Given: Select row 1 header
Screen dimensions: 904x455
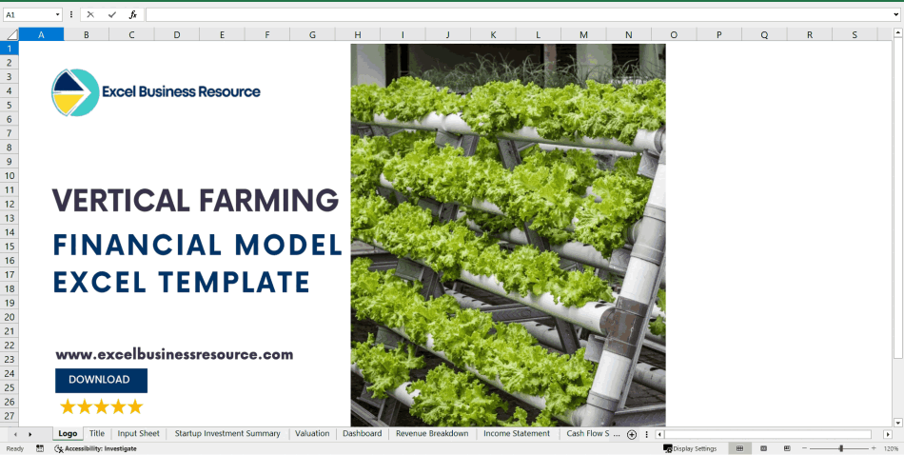Looking at the screenshot, I should coord(10,48).
